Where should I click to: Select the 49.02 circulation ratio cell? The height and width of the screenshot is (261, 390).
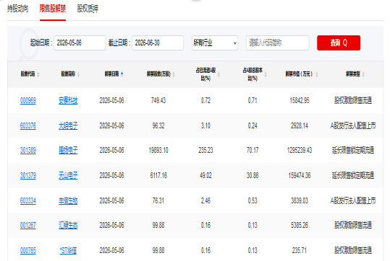[205, 176]
